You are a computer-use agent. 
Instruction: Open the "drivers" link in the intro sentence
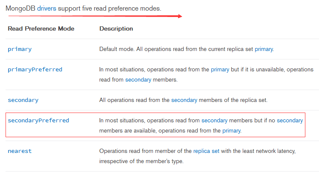46,8
